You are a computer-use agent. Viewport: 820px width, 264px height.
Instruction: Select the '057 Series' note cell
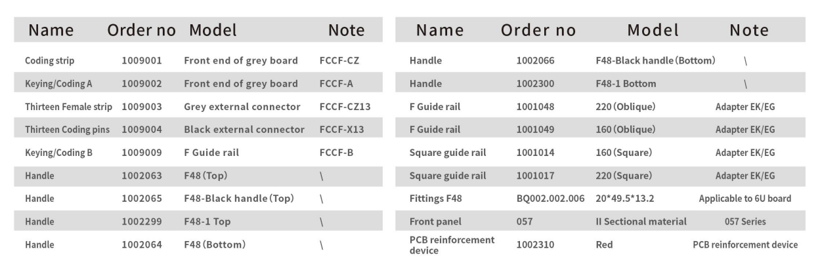[x=745, y=222]
